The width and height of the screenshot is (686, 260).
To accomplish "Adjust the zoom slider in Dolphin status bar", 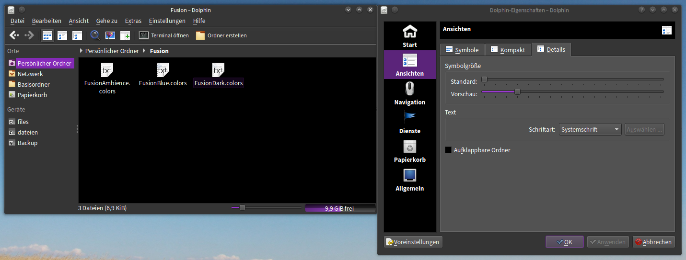I will (x=266, y=207).
